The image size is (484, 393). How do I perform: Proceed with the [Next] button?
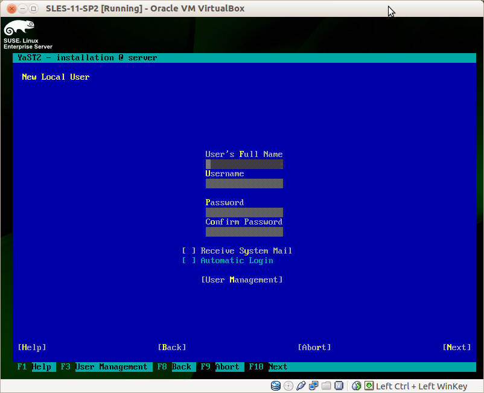tap(457, 347)
